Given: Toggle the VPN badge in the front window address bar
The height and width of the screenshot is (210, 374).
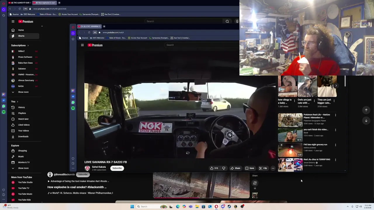Looking at the screenshot, I should click(95, 32).
